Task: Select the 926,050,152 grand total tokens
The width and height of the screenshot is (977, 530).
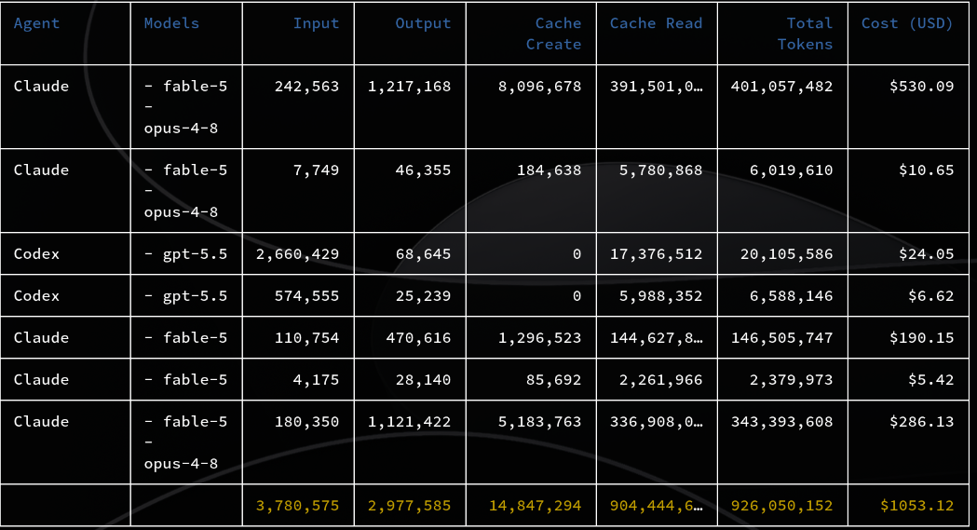Action: (781, 506)
